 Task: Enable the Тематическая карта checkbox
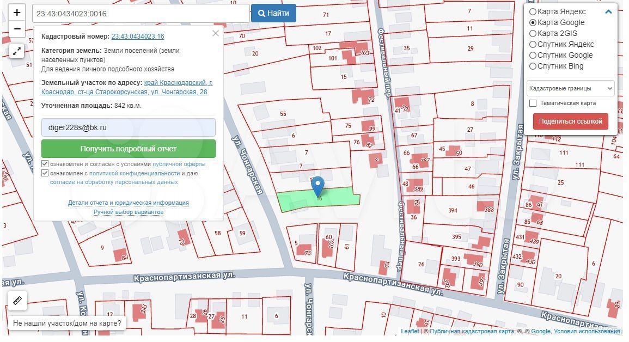pos(533,103)
